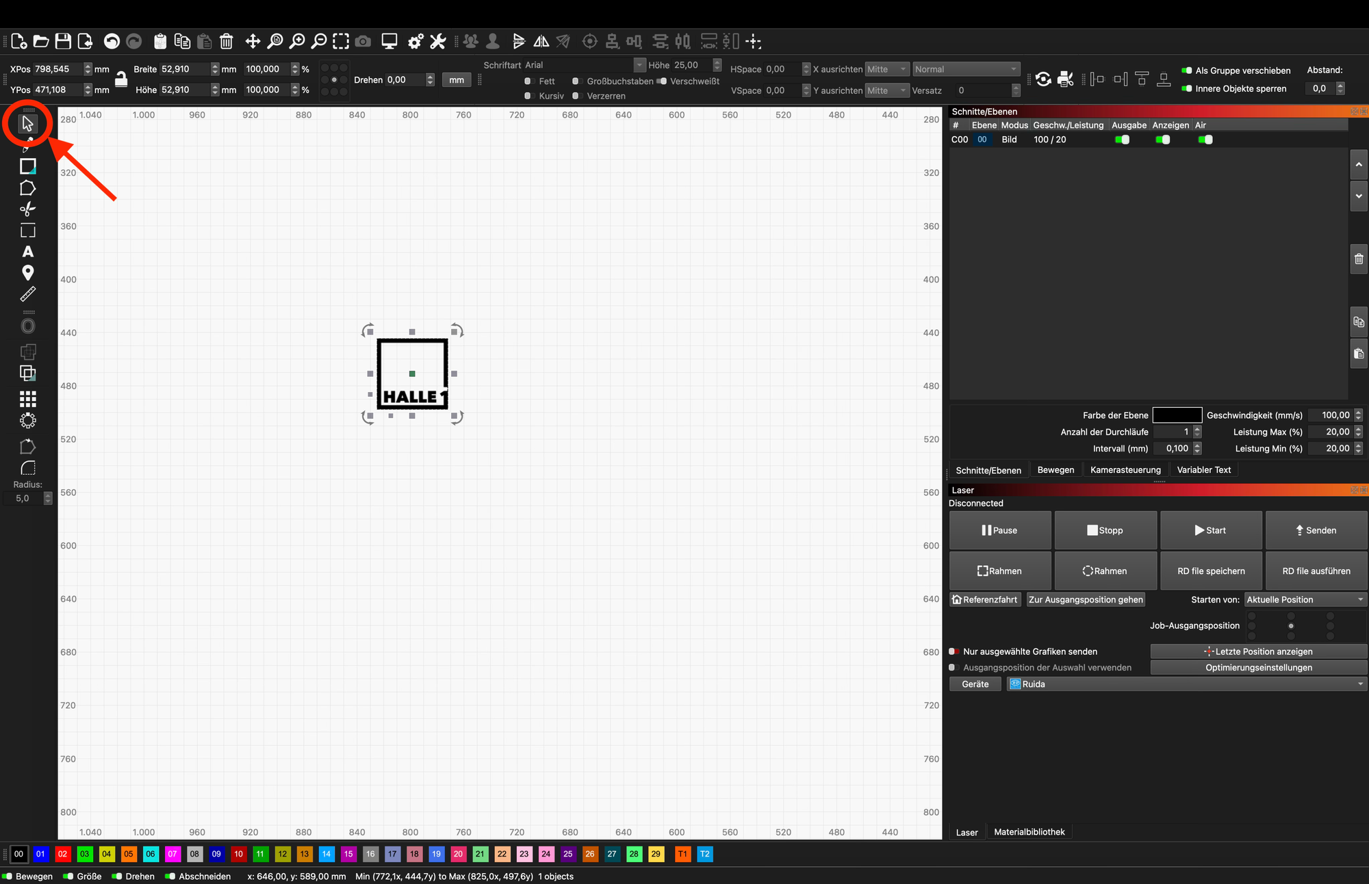Screen dimensions: 1369x884
Task: Open the Starten von dropdown
Action: point(1305,599)
